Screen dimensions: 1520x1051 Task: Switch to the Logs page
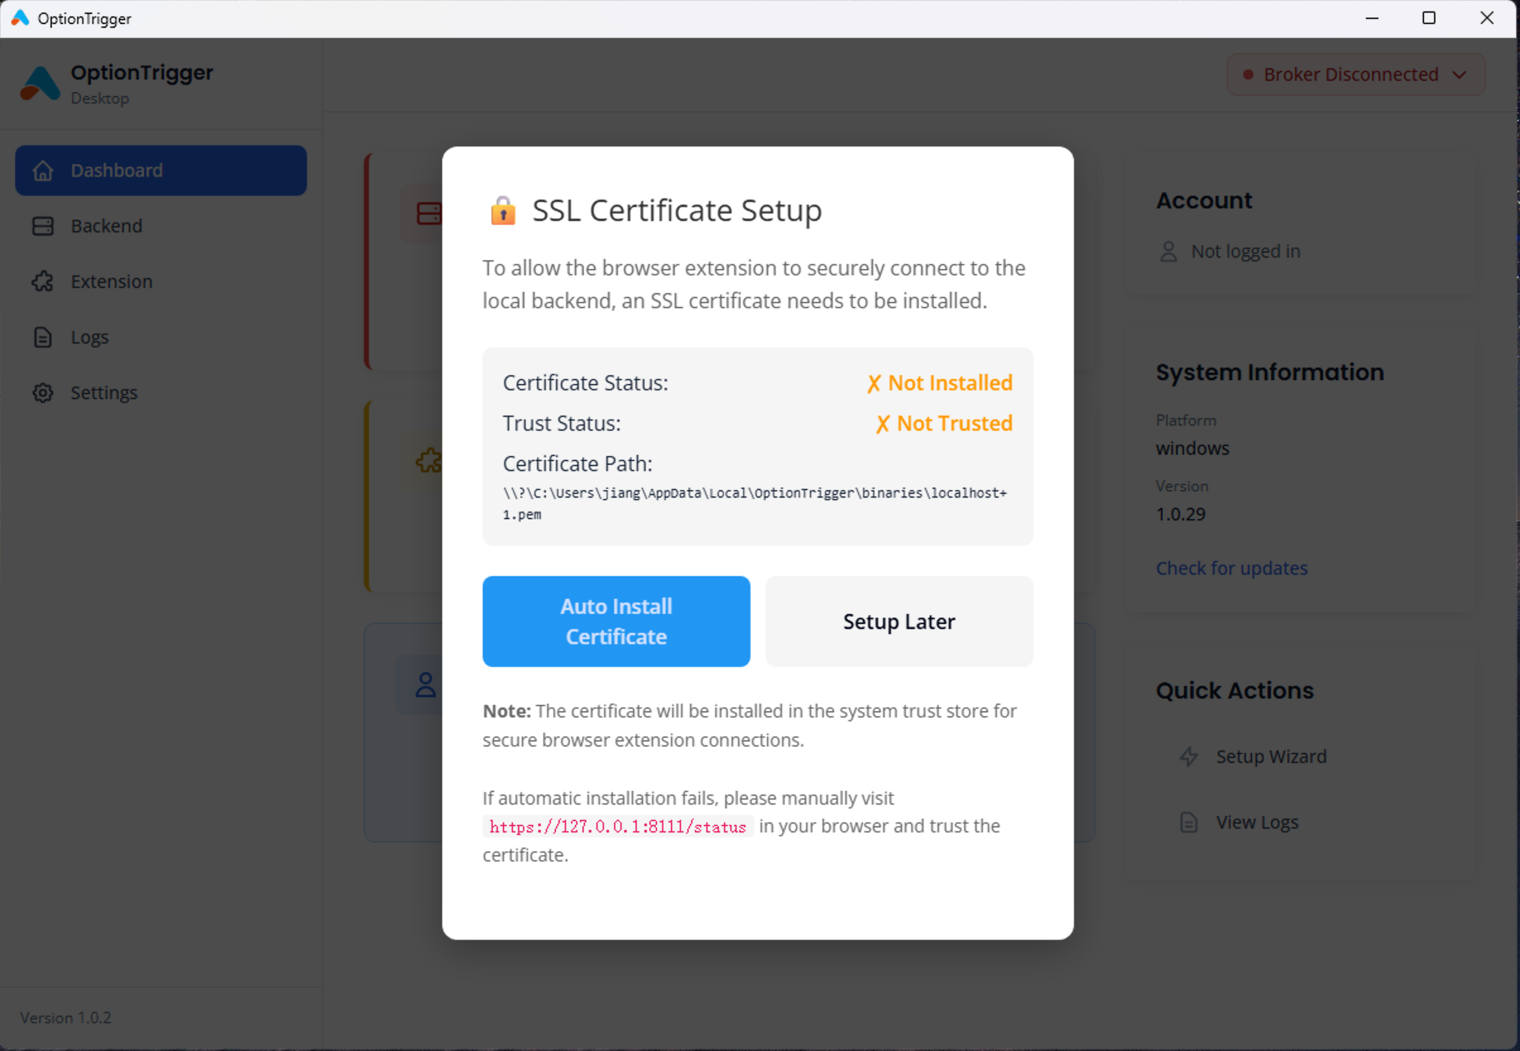point(160,337)
